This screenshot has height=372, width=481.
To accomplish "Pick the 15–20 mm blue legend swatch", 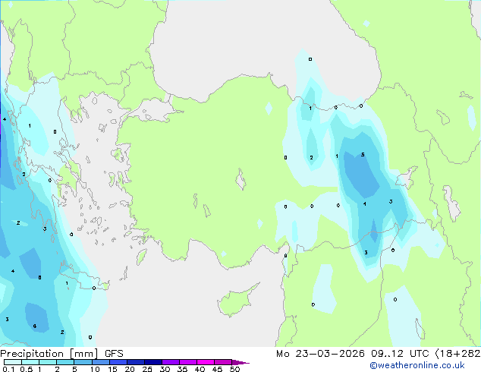I will click(118, 362).
